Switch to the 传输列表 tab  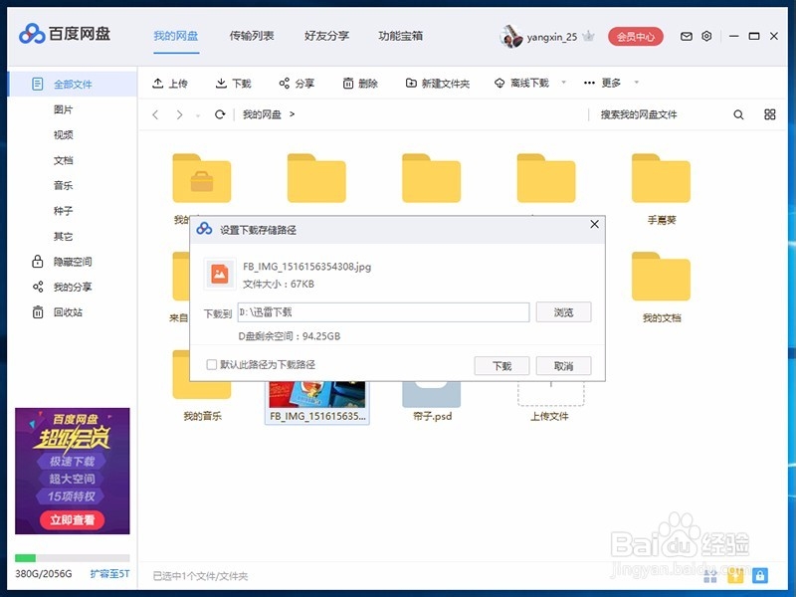(252, 36)
